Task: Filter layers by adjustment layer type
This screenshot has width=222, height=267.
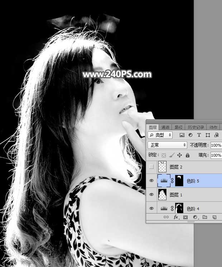Action: tap(190, 135)
